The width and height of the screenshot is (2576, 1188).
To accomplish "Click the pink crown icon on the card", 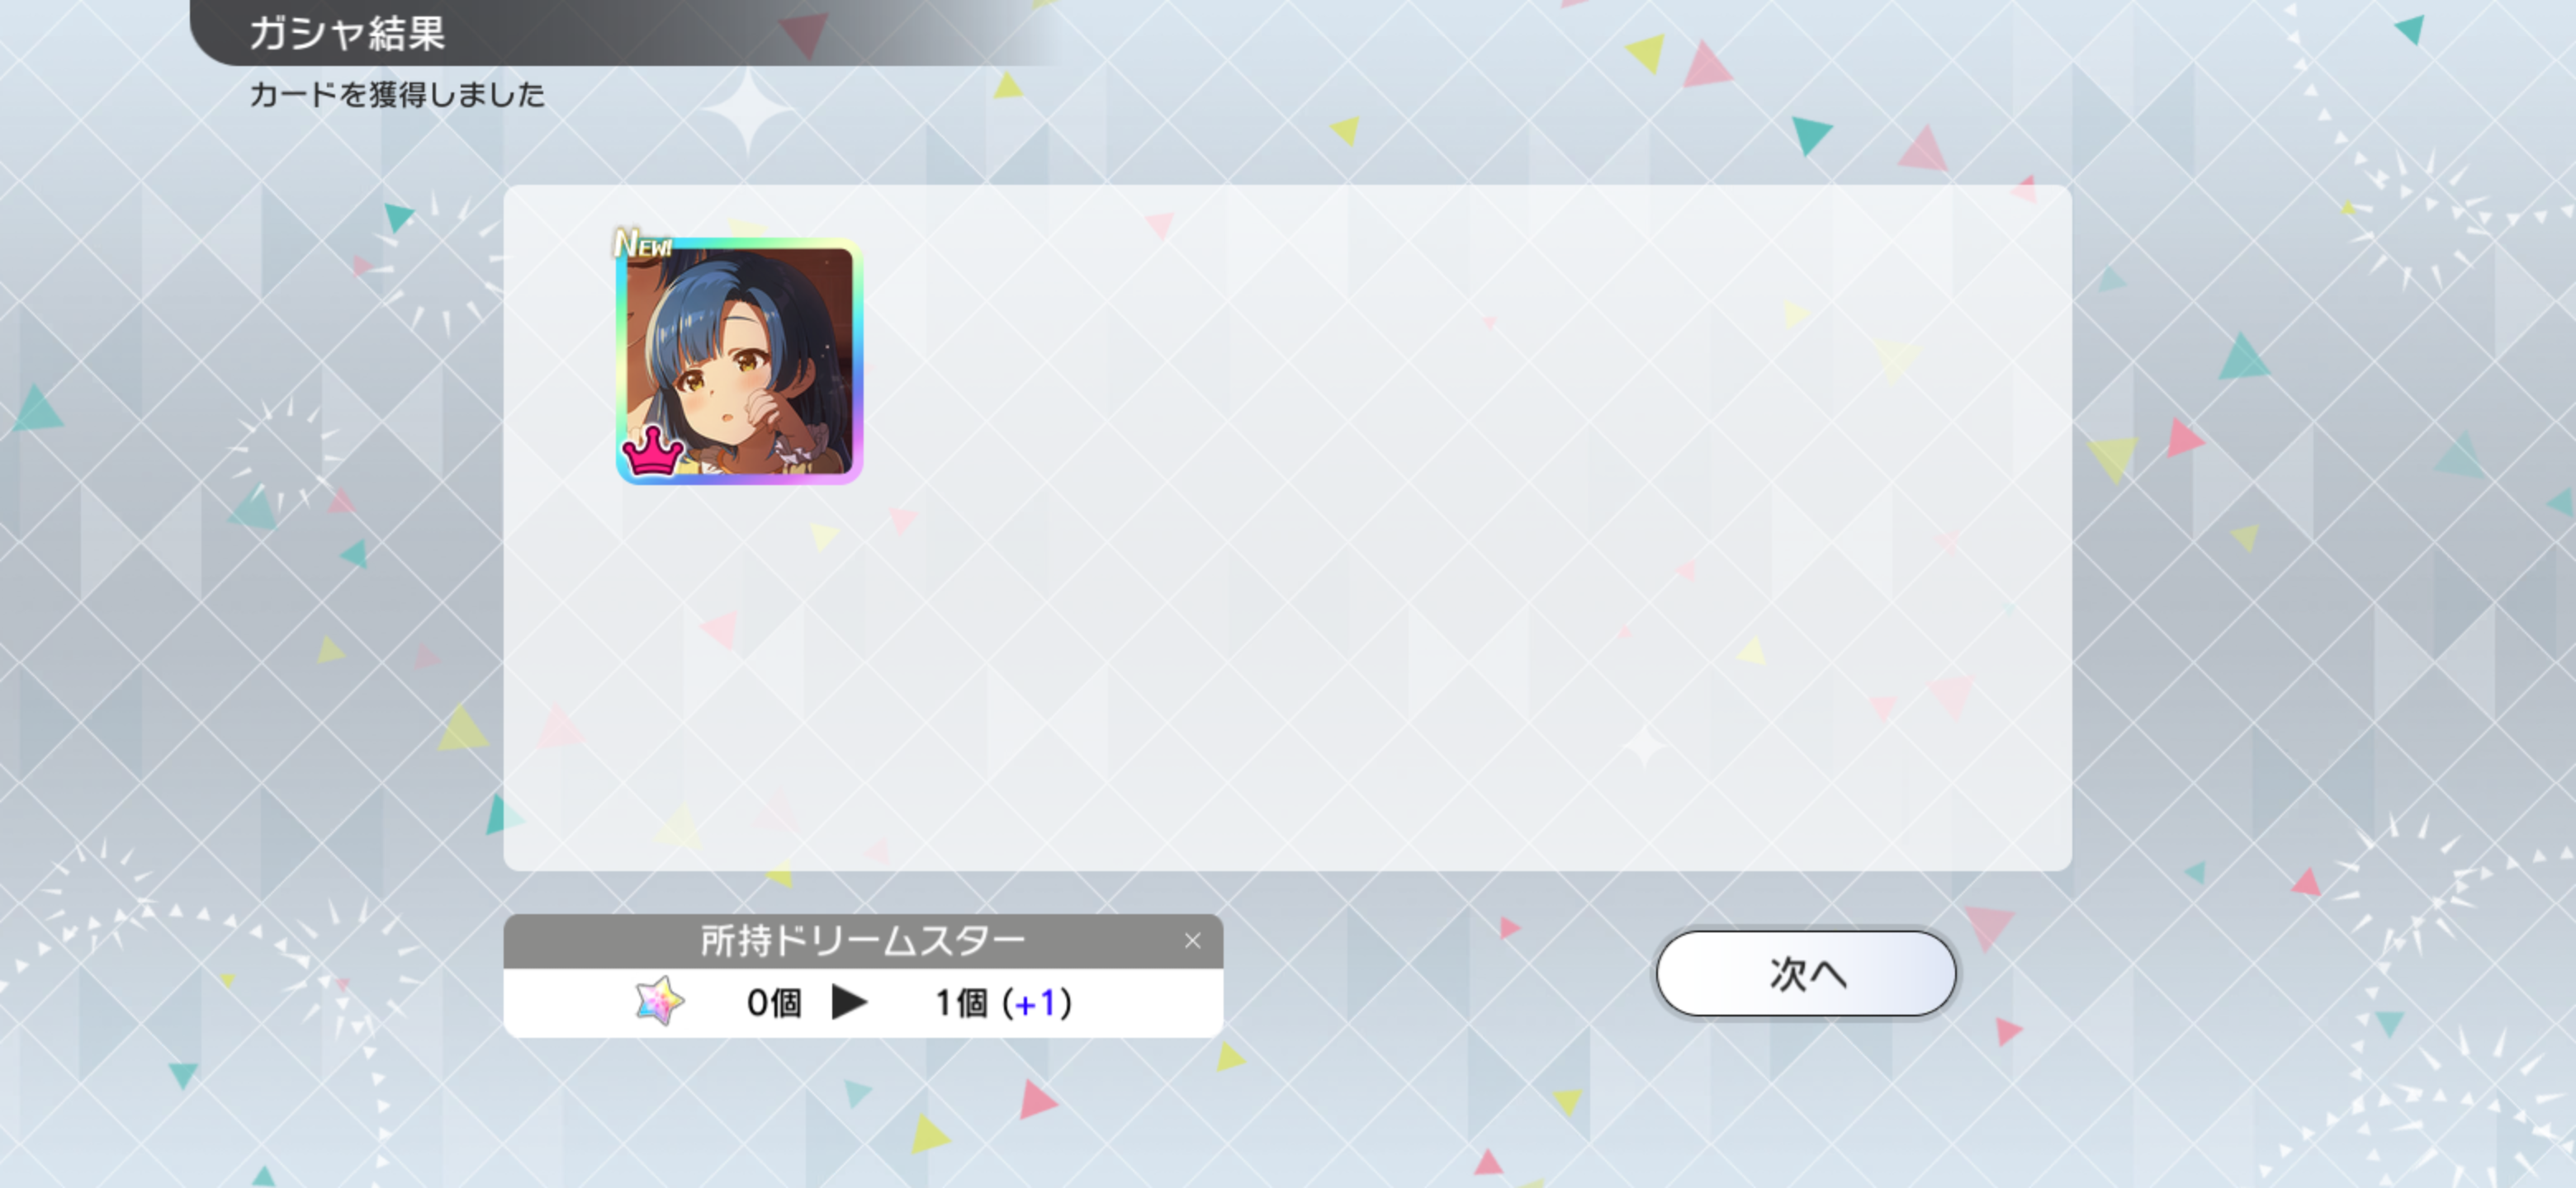I will click(x=653, y=451).
